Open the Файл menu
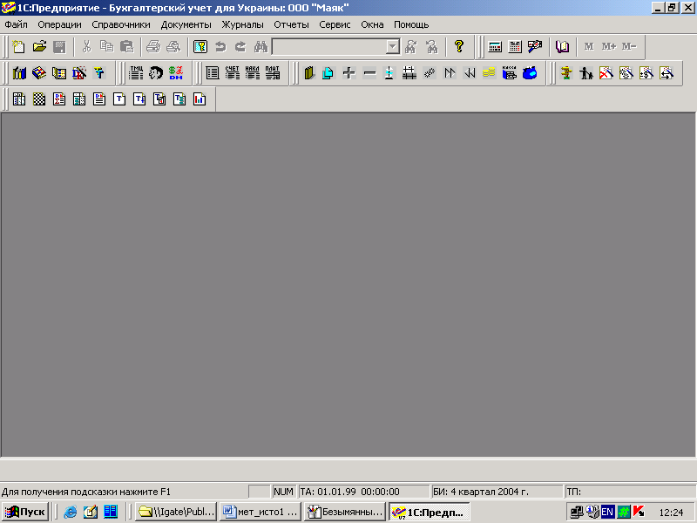This screenshot has width=697, height=523. 16,25
